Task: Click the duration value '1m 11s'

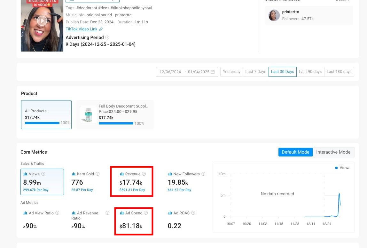Action: [141, 22]
